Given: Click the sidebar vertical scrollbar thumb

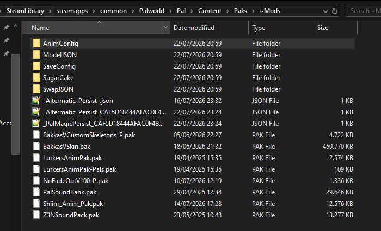Looking at the screenshot, I should pyautogui.click(x=15, y=104).
